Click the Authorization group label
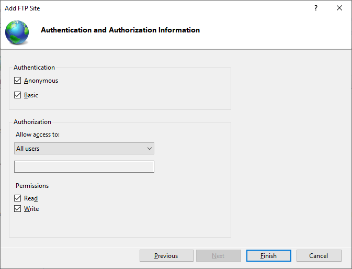 pyautogui.click(x=32, y=122)
